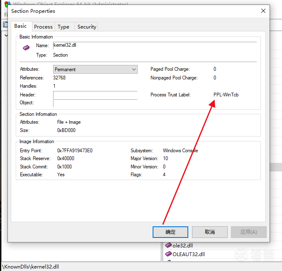The width and height of the screenshot is (282, 271).
Task: Close the Section Properties dialog
Action: point(263,11)
